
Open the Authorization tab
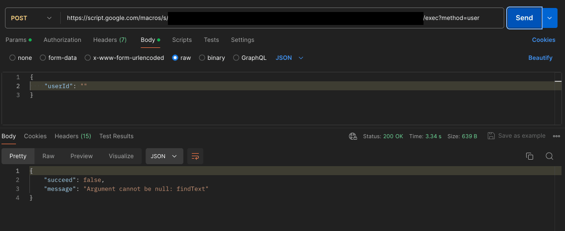coord(62,40)
